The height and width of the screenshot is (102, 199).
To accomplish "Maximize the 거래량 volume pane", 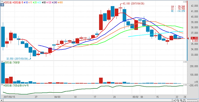I will pyautogui.click(x=186, y=62).
